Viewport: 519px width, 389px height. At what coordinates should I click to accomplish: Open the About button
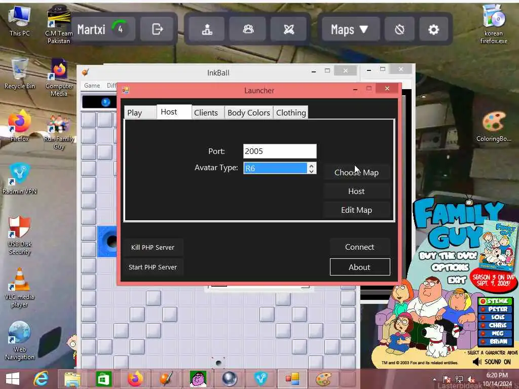pos(360,267)
